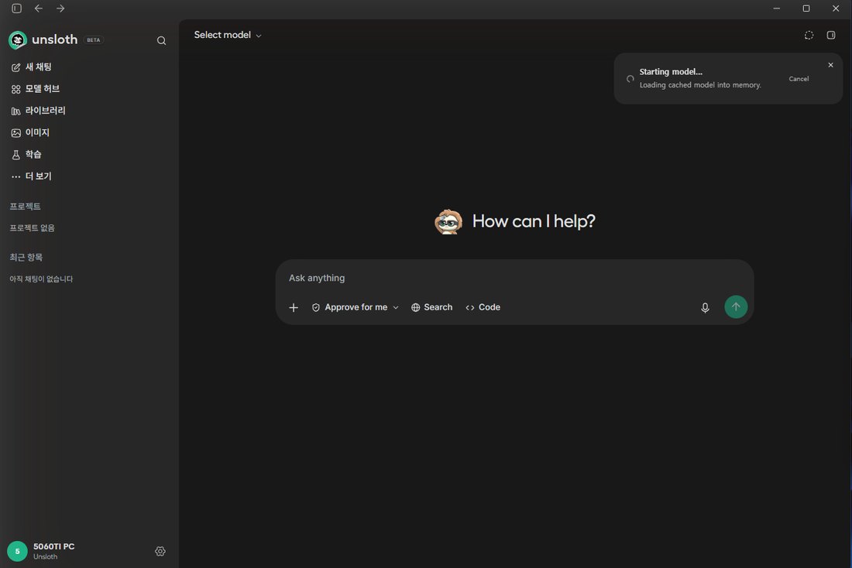This screenshot has height=568, width=852.
Task: Click the 5060TI PC profile avatar
Action: [17, 551]
